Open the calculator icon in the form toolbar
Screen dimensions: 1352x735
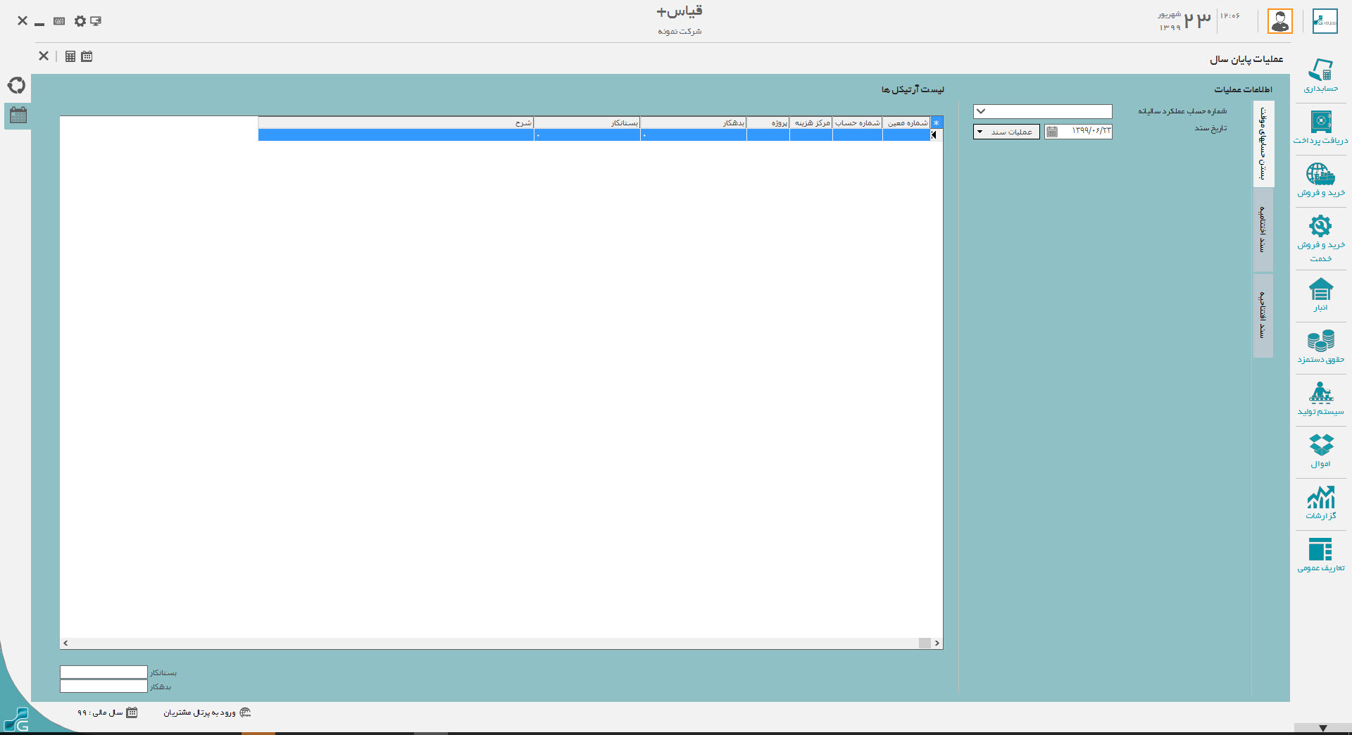[x=70, y=56]
